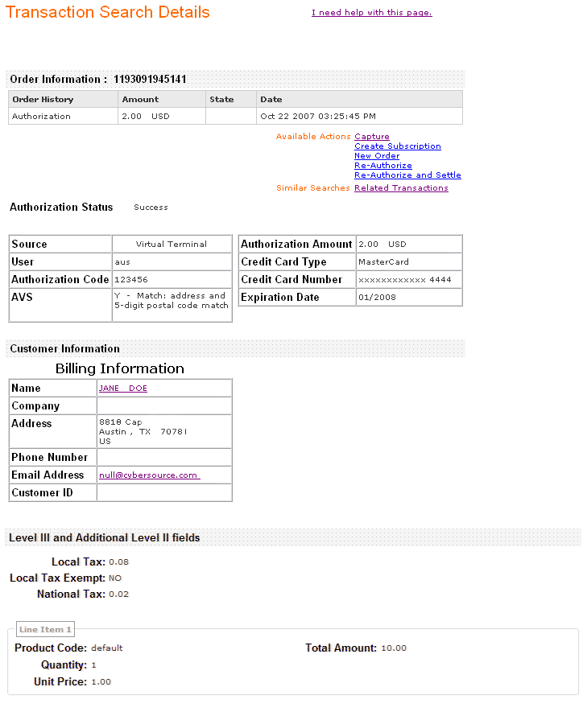Click the null@cybersource.com email link
The width and height of the screenshot is (583, 724).
click(x=149, y=475)
